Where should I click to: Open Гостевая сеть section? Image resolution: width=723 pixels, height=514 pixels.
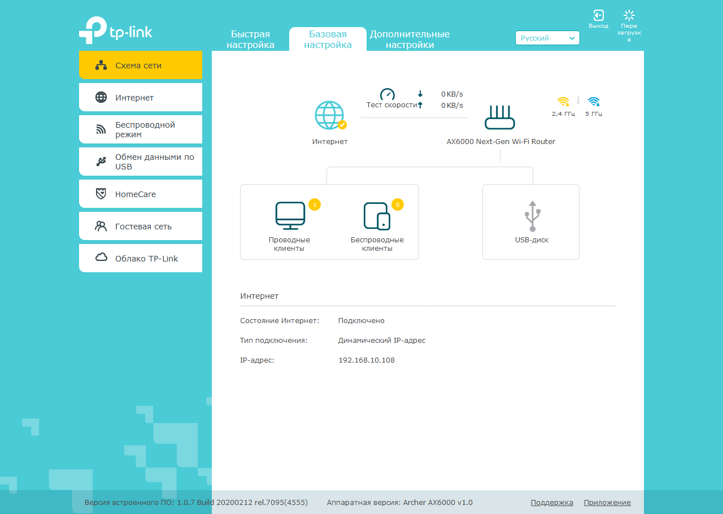tap(141, 226)
